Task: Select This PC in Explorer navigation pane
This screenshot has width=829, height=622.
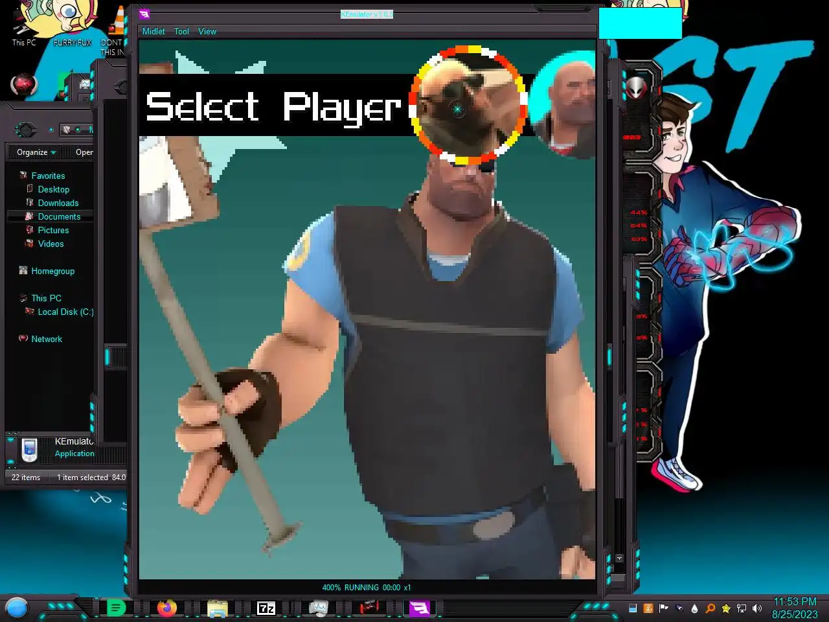Action: click(x=46, y=298)
